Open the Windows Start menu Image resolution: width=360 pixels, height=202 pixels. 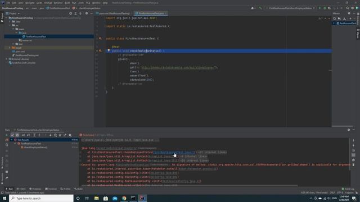coord(4,198)
